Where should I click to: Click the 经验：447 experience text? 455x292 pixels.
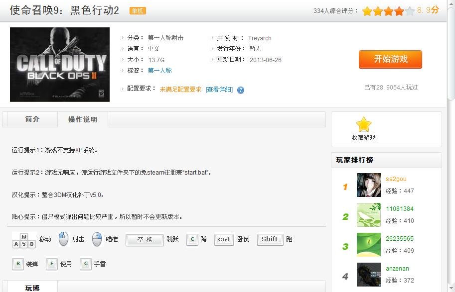pyautogui.click(x=400, y=191)
